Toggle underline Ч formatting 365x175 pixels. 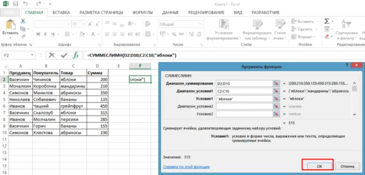(53, 35)
